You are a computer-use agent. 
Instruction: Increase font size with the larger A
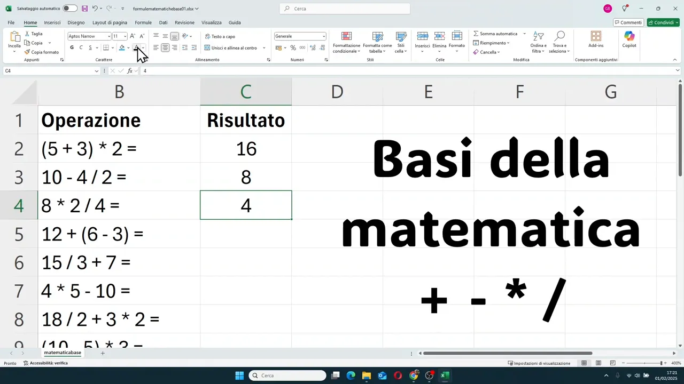coord(133,36)
